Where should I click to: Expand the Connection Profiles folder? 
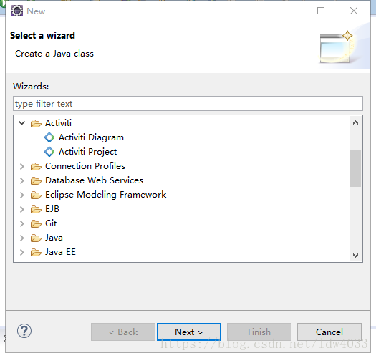click(x=21, y=166)
